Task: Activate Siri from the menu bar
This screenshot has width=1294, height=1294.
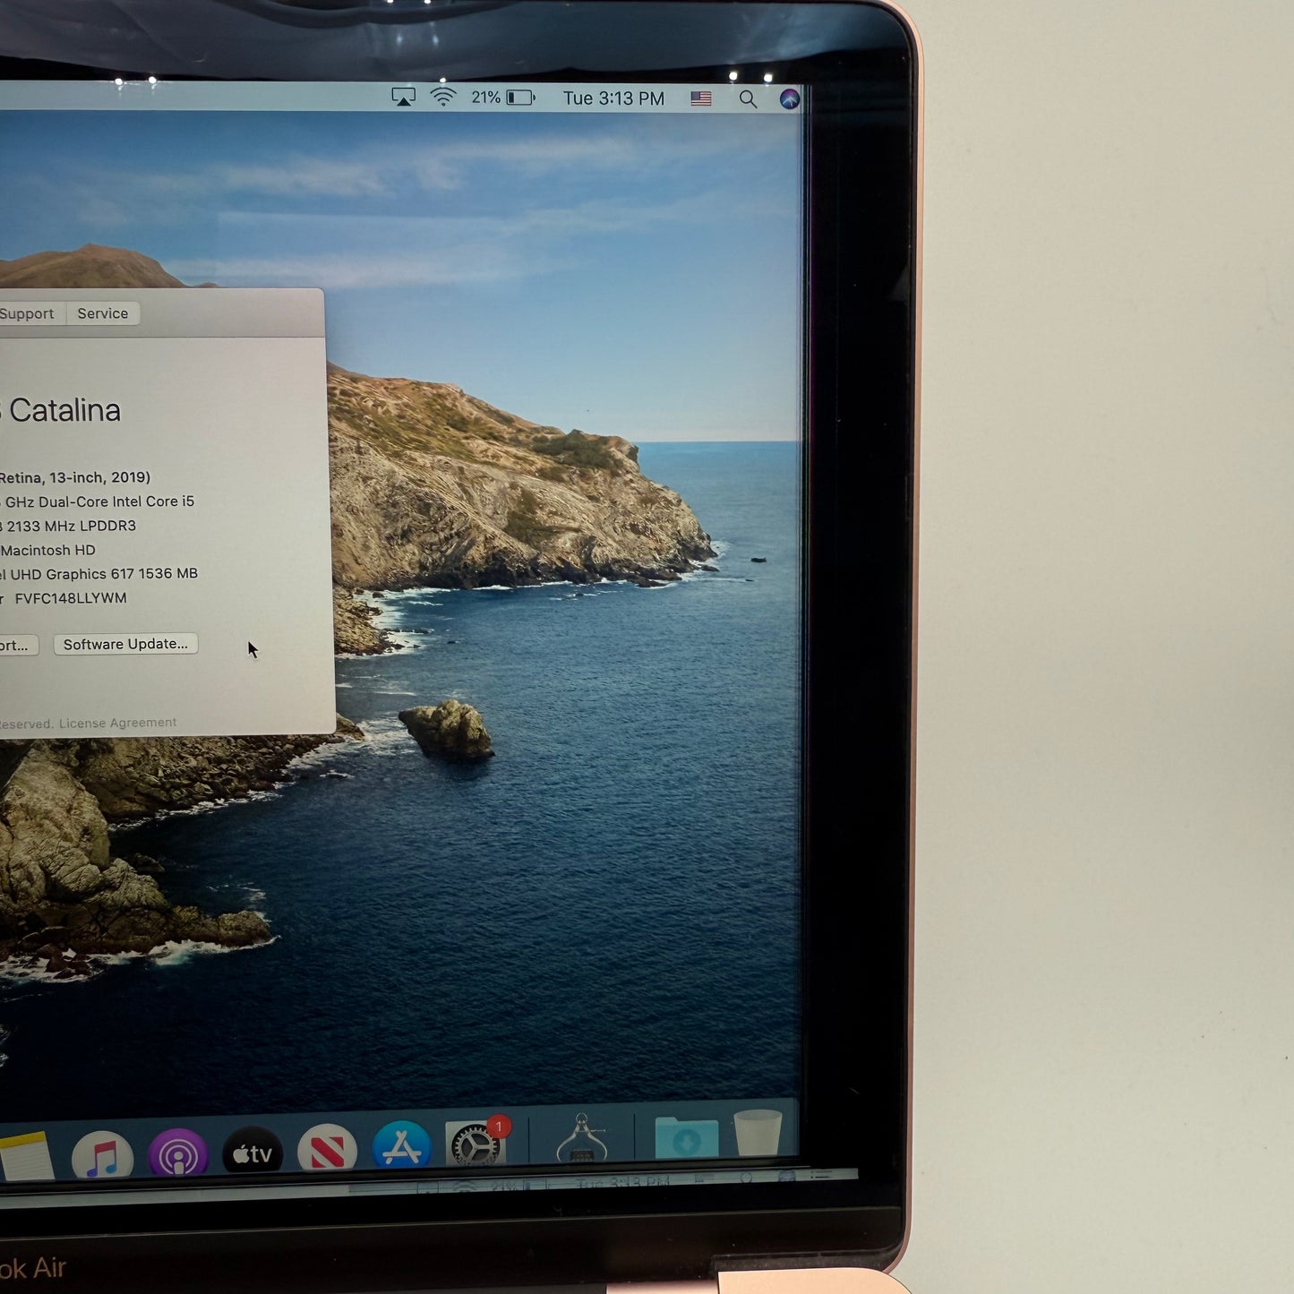Action: pos(789,99)
